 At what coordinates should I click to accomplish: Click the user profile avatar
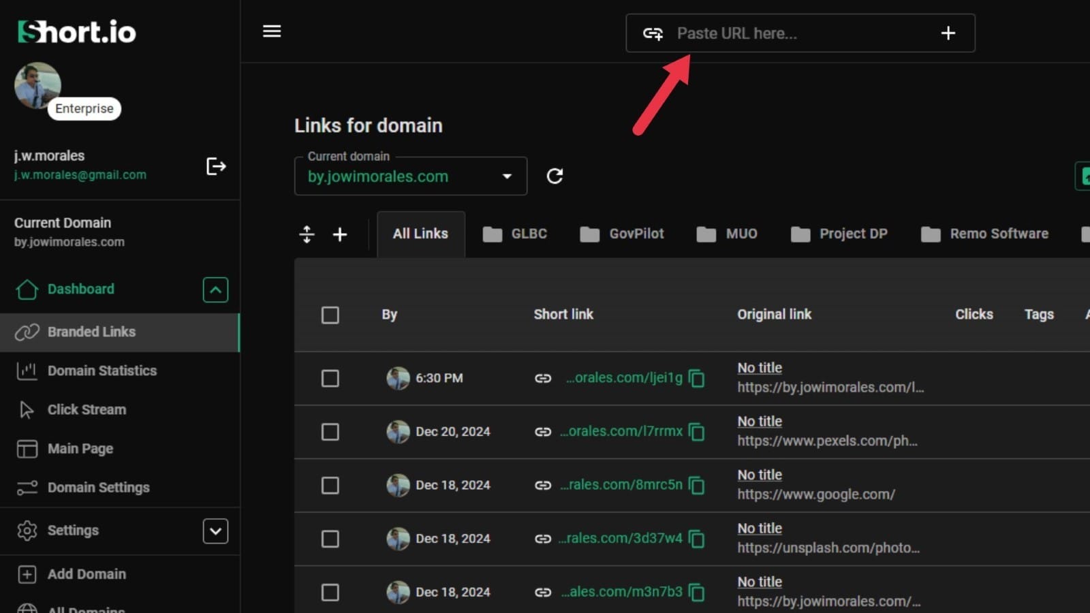37,86
